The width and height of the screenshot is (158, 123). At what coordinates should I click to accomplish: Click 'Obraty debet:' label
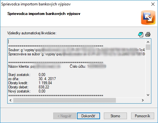18,87
